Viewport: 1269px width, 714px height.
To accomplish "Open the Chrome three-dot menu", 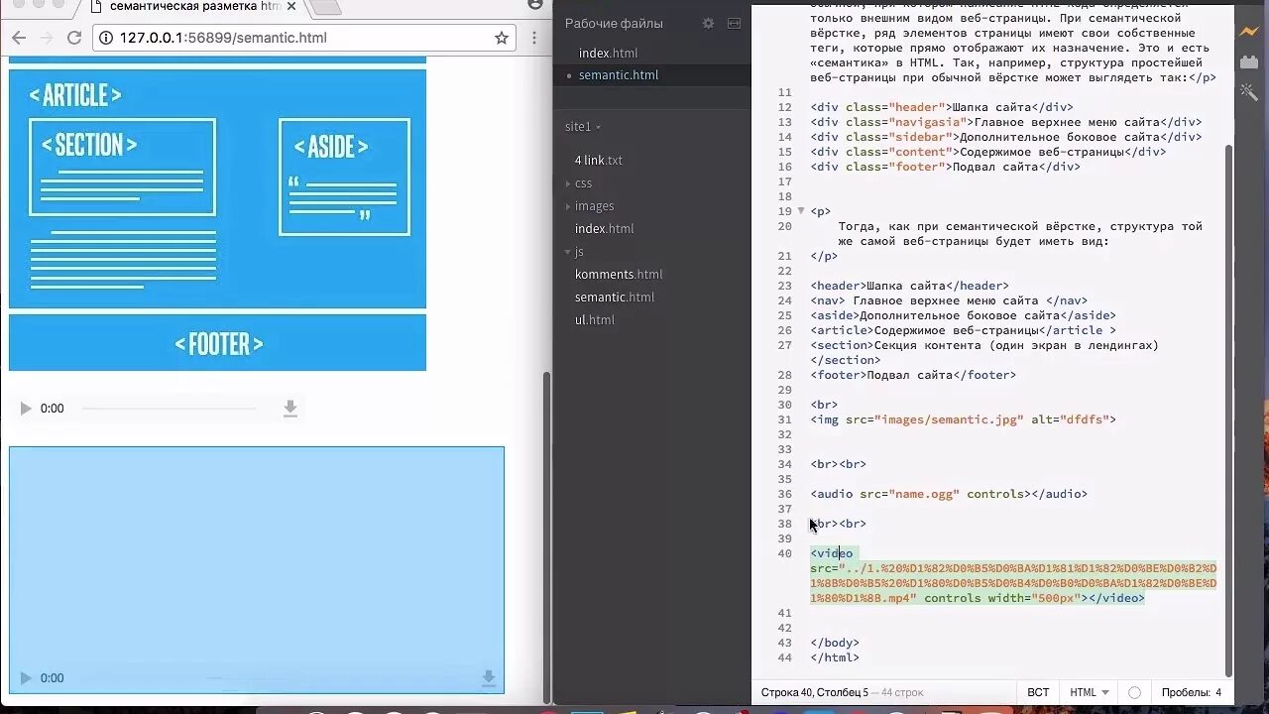I will 534,38.
